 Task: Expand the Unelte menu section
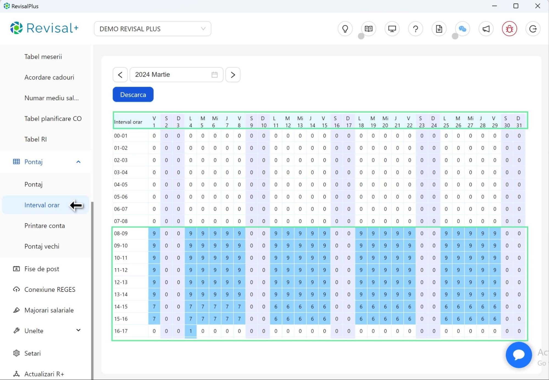[78, 330]
